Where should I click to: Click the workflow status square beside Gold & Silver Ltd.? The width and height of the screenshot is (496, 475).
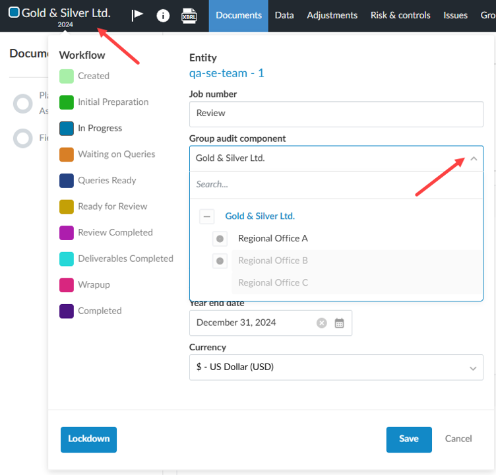(x=14, y=13)
